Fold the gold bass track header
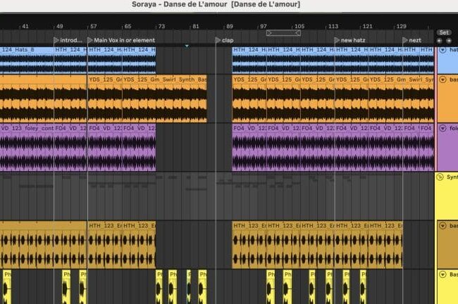The width and height of the screenshot is (458, 304). click(x=442, y=225)
